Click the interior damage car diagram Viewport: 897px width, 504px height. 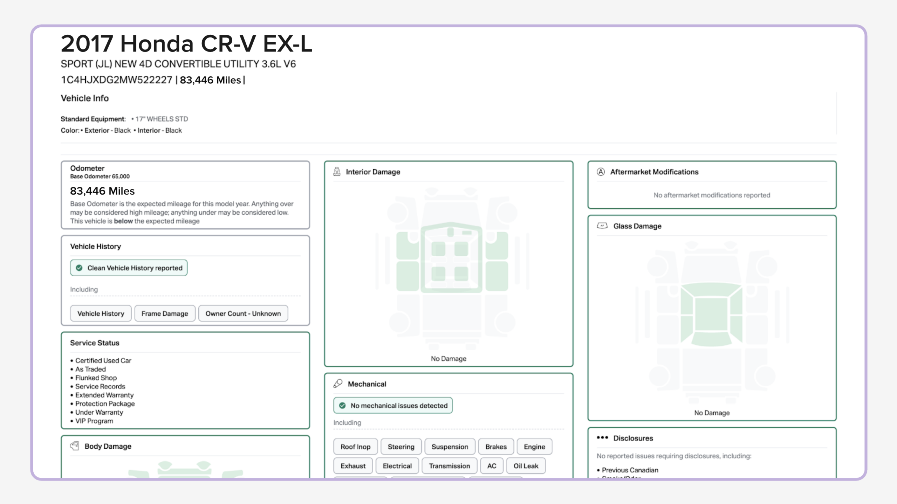pos(452,268)
